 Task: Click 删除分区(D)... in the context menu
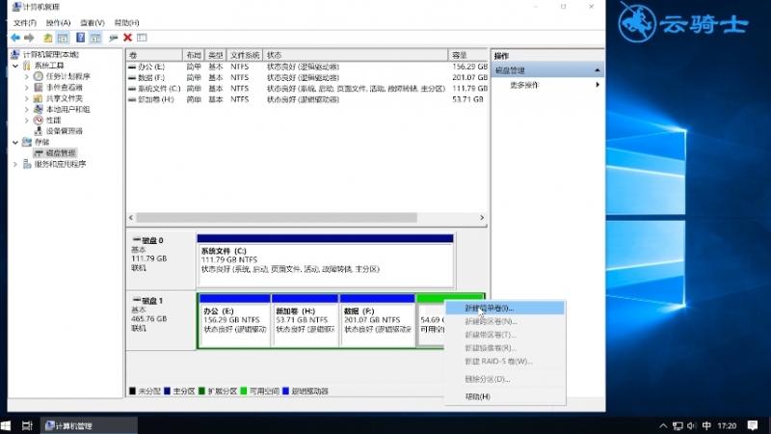pos(505,379)
